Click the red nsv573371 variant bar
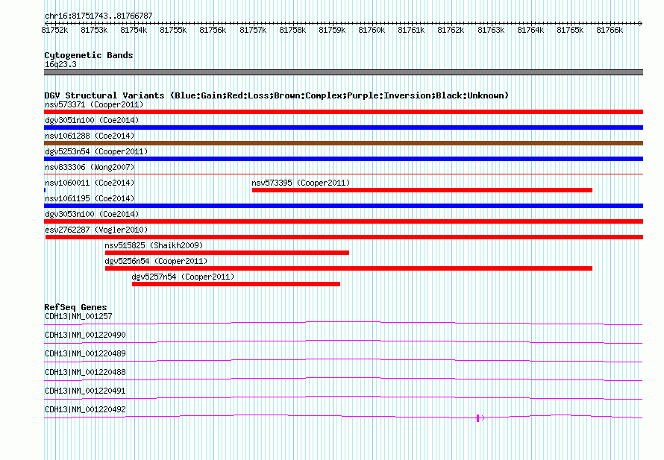664x460 pixels. (x=343, y=112)
